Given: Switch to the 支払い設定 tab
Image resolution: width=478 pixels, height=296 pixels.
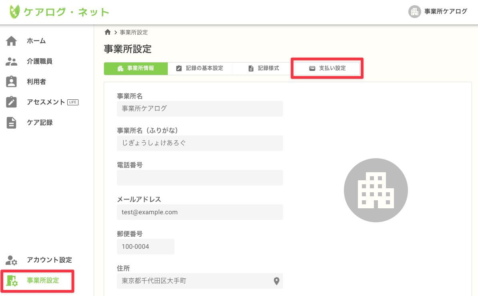Looking at the screenshot, I should (x=327, y=68).
